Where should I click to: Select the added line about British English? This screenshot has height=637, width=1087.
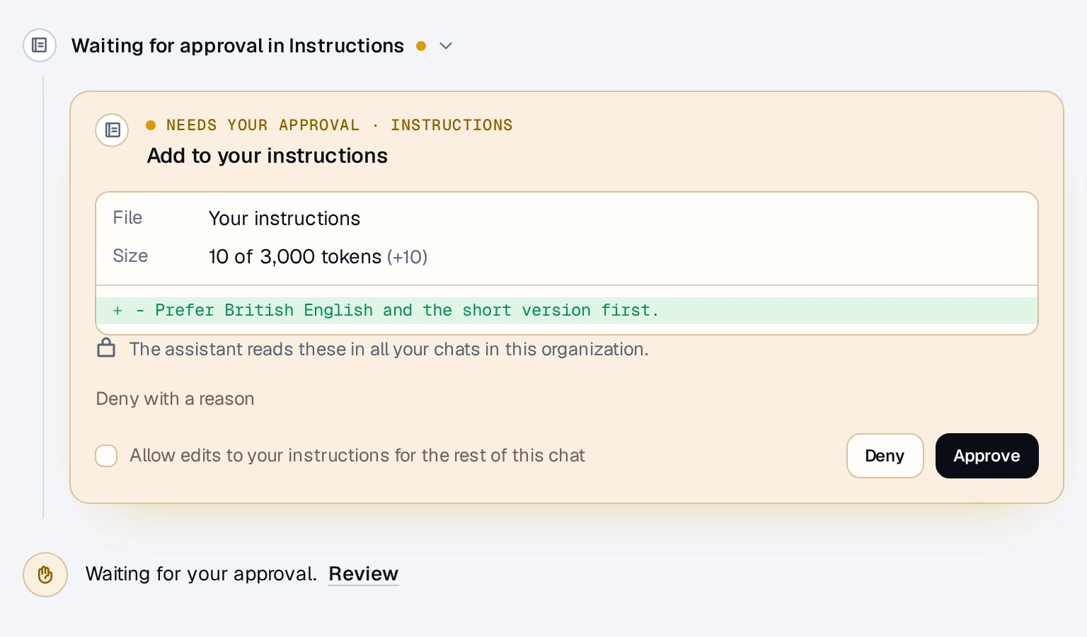coord(567,311)
